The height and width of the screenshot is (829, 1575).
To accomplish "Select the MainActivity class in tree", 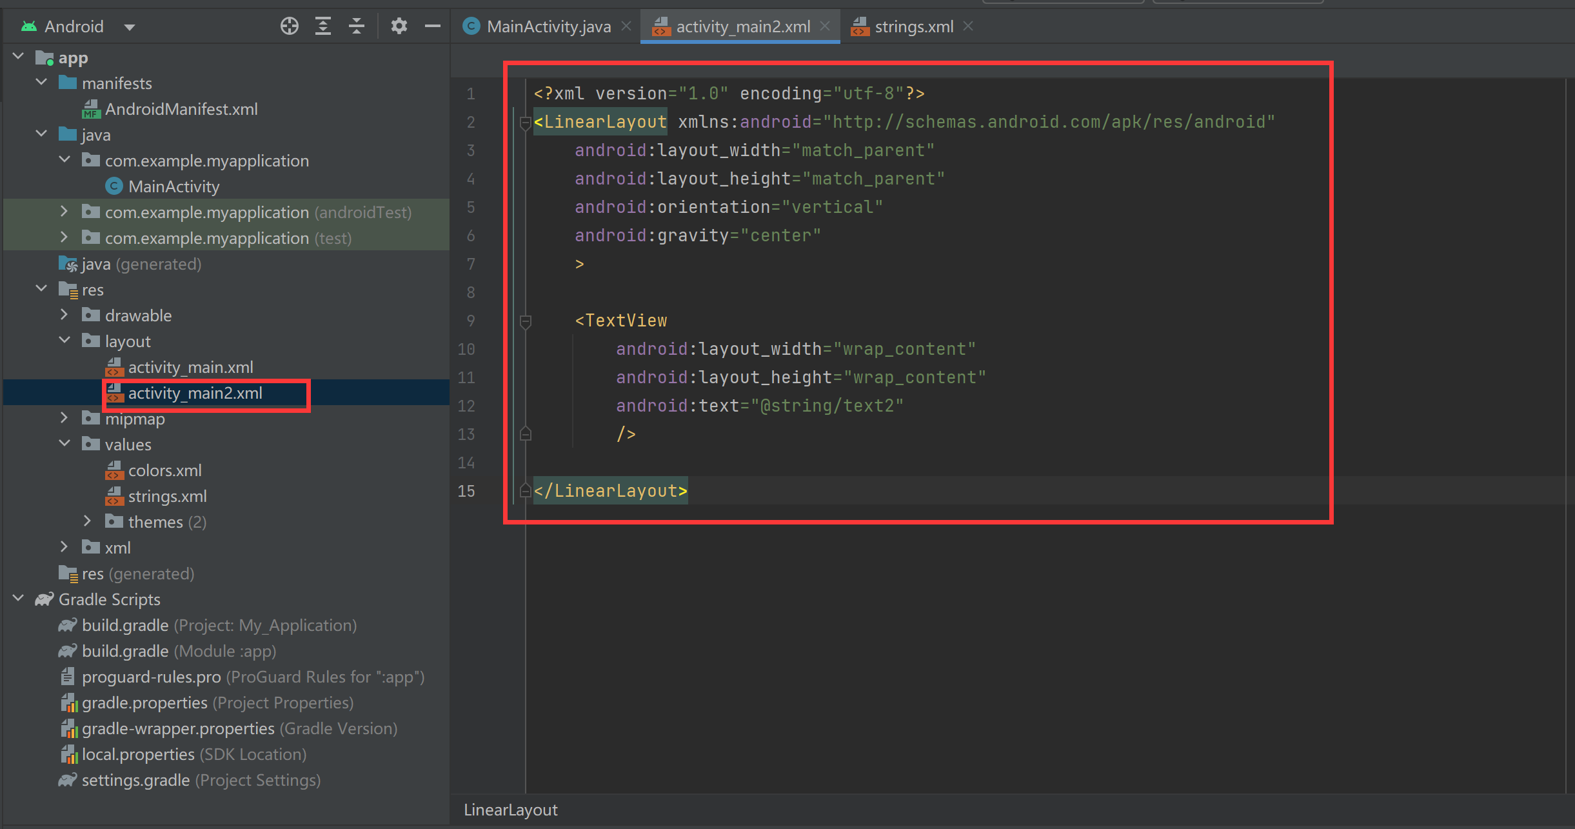I will pyautogui.click(x=174, y=186).
